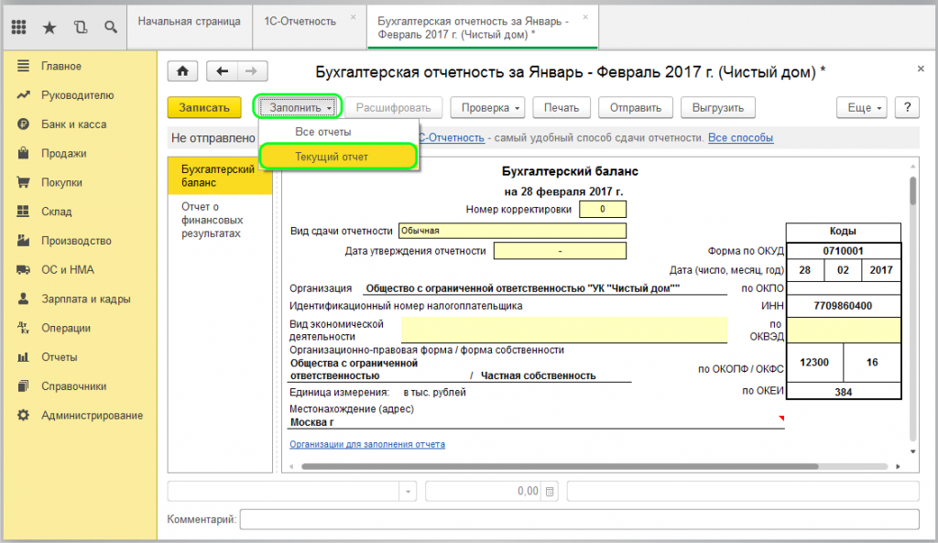The image size is (938, 543).
Task: Click the Справочники books icon
Action: point(23,386)
